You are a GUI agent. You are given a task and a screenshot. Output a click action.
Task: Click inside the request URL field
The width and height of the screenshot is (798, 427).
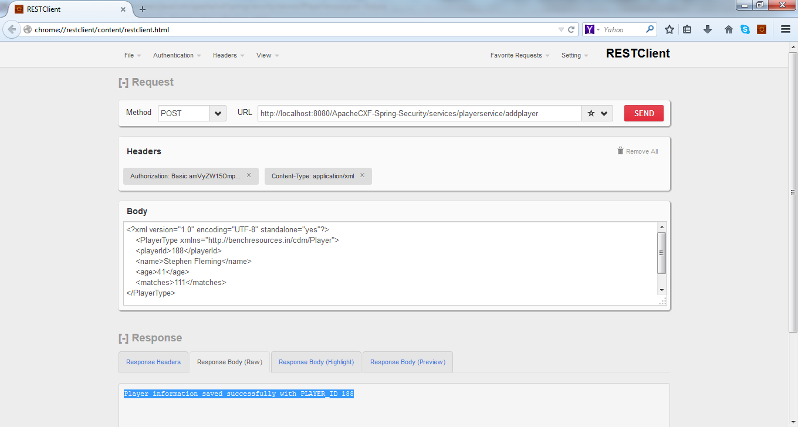(419, 113)
